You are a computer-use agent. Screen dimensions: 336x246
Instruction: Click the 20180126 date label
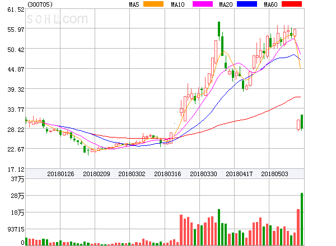pos(60,174)
